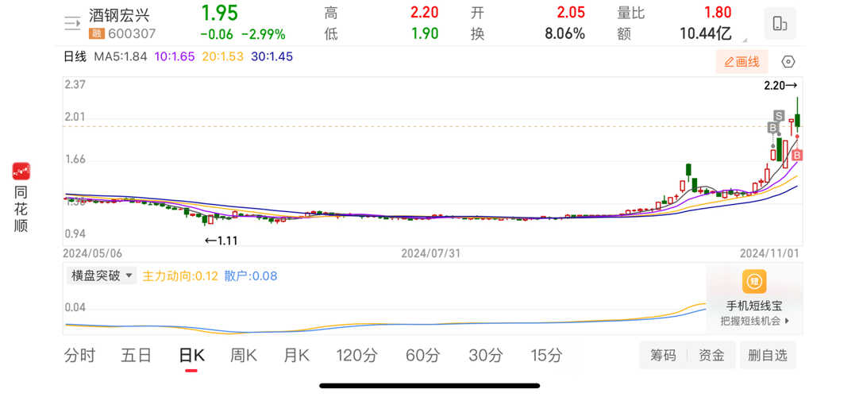Switch to the 分时 tab
This screenshot has height=397, width=859.
click(x=79, y=355)
